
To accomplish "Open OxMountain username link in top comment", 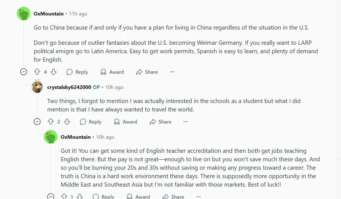I will 49,14.
